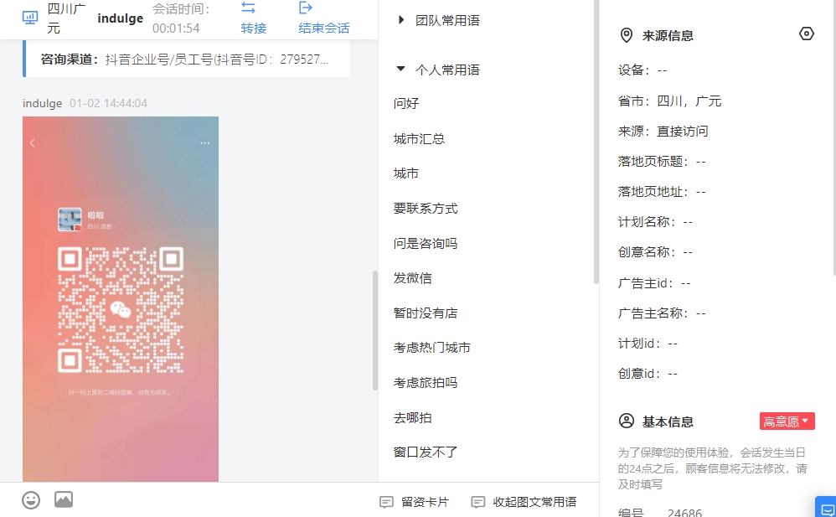This screenshot has height=517, width=836.
Task: Click the indulge customer name in header
Action: pos(121,18)
